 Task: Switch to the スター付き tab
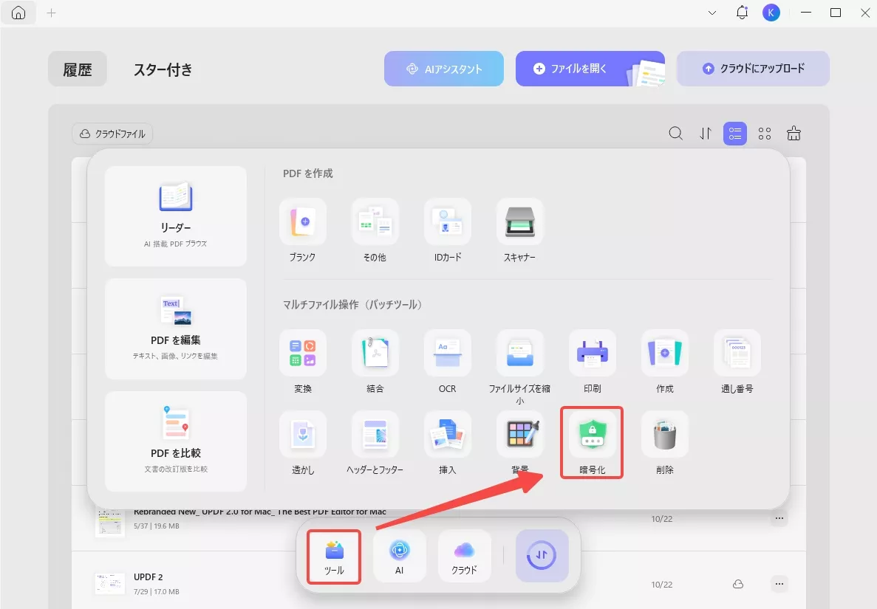(163, 69)
